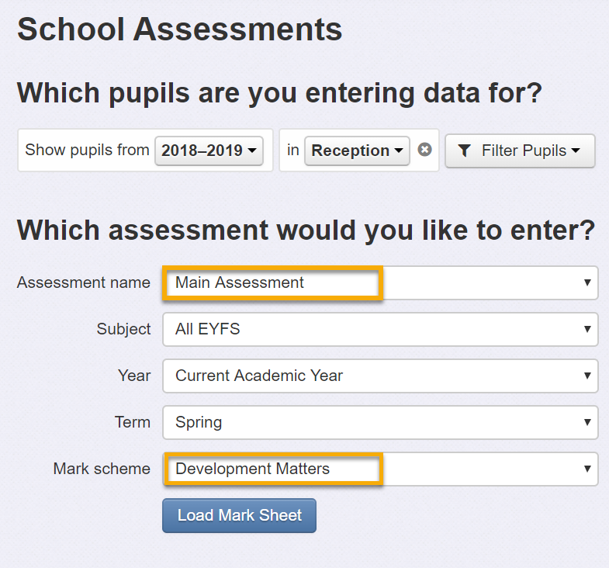Select the Assessment name field label
609x568 pixels.
84,282
